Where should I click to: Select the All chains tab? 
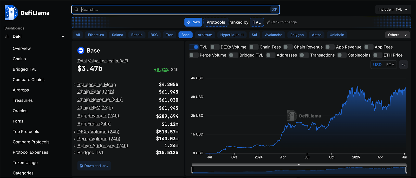[x=78, y=35]
